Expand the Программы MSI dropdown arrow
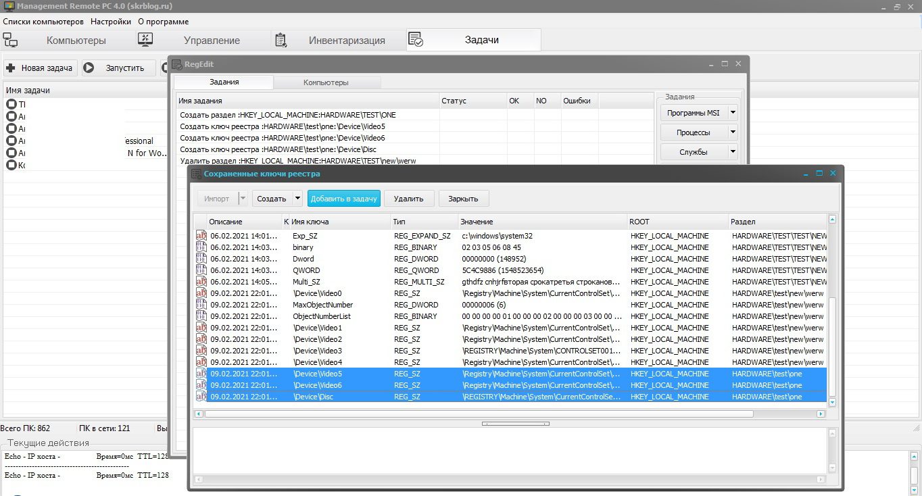 [733, 113]
